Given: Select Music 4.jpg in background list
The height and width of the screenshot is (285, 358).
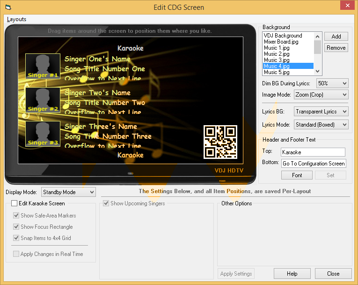Looking at the screenshot, I should [288, 66].
